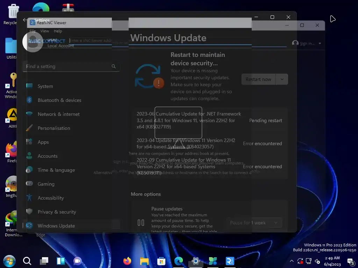Open the Help menu in RealVNC Viewer

(58, 31)
